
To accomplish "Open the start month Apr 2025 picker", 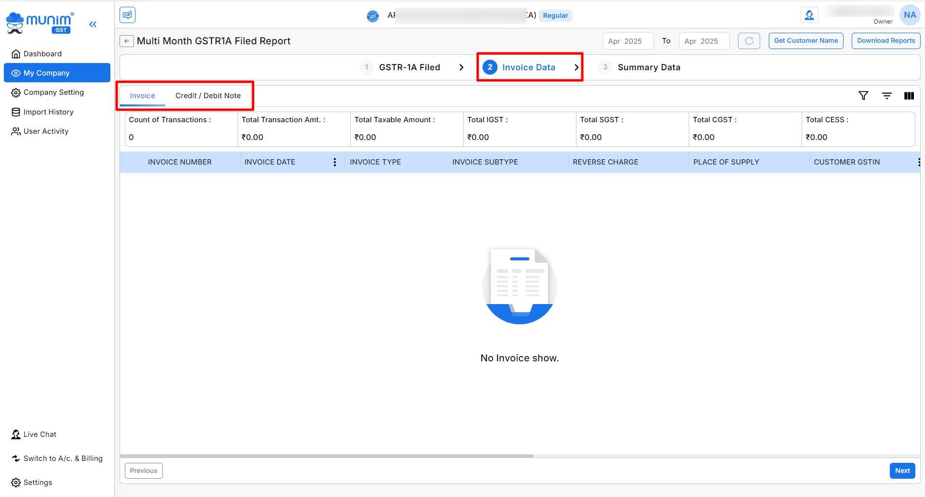I will coord(628,41).
